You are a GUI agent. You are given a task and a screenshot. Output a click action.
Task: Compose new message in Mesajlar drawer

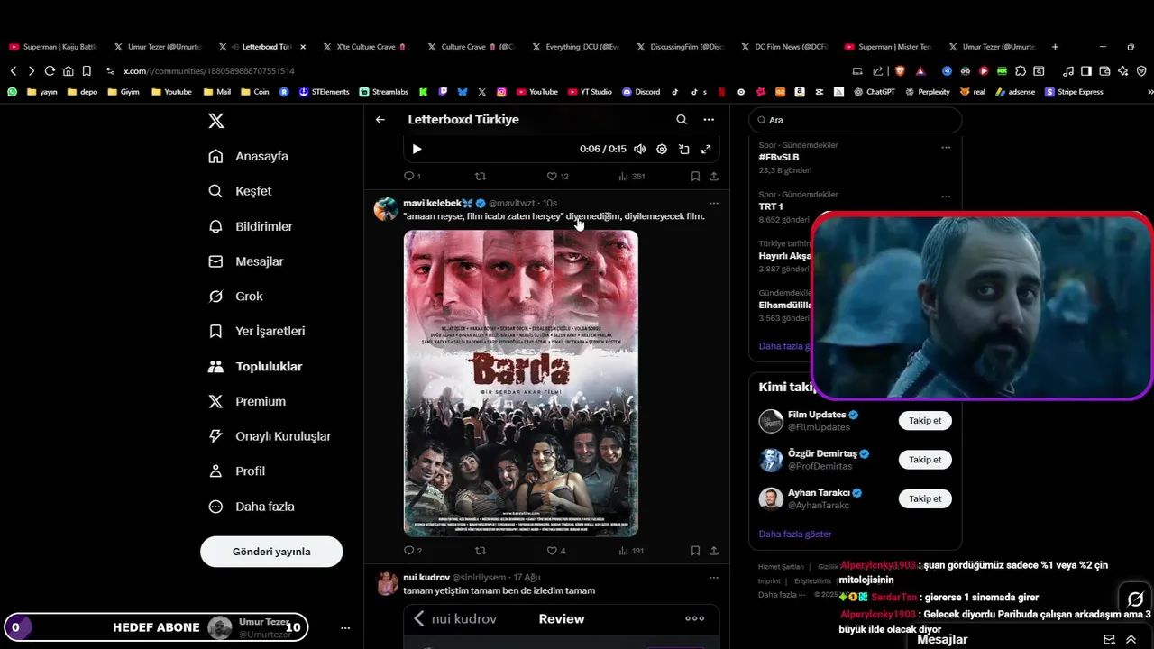pyautogui.click(x=1110, y=639)
